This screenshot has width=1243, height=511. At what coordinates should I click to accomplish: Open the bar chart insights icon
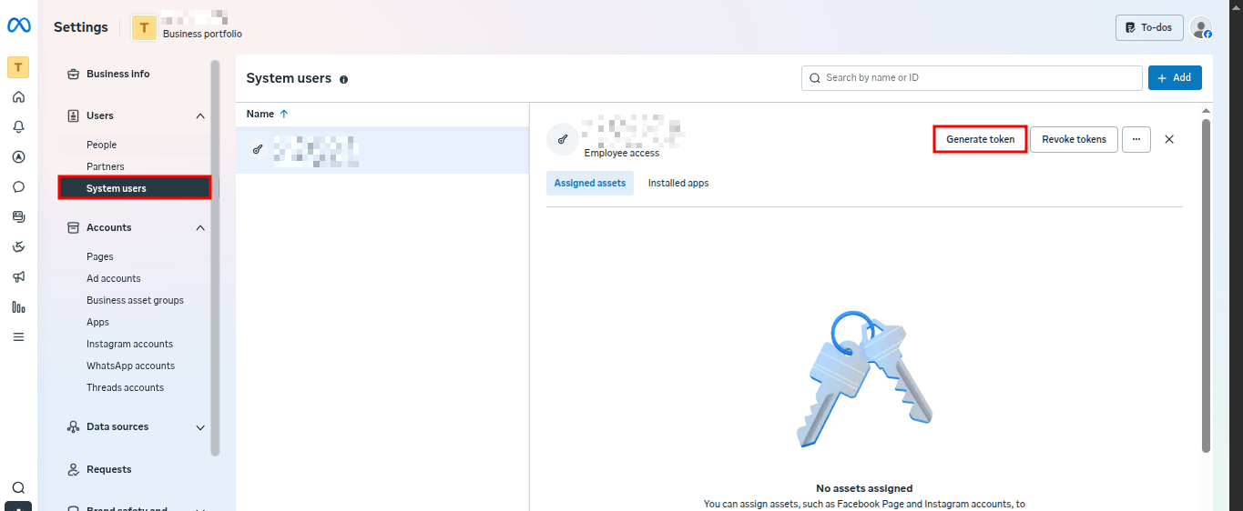pyautogui.click(x=18, y=307)
